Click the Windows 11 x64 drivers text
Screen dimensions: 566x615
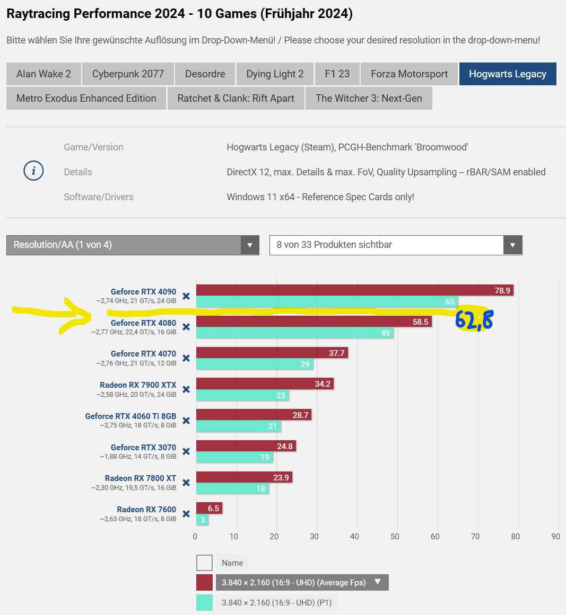tap(320, 197)
